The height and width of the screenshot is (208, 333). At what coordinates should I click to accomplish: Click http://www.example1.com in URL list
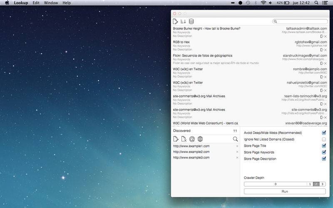pos(191,146)
